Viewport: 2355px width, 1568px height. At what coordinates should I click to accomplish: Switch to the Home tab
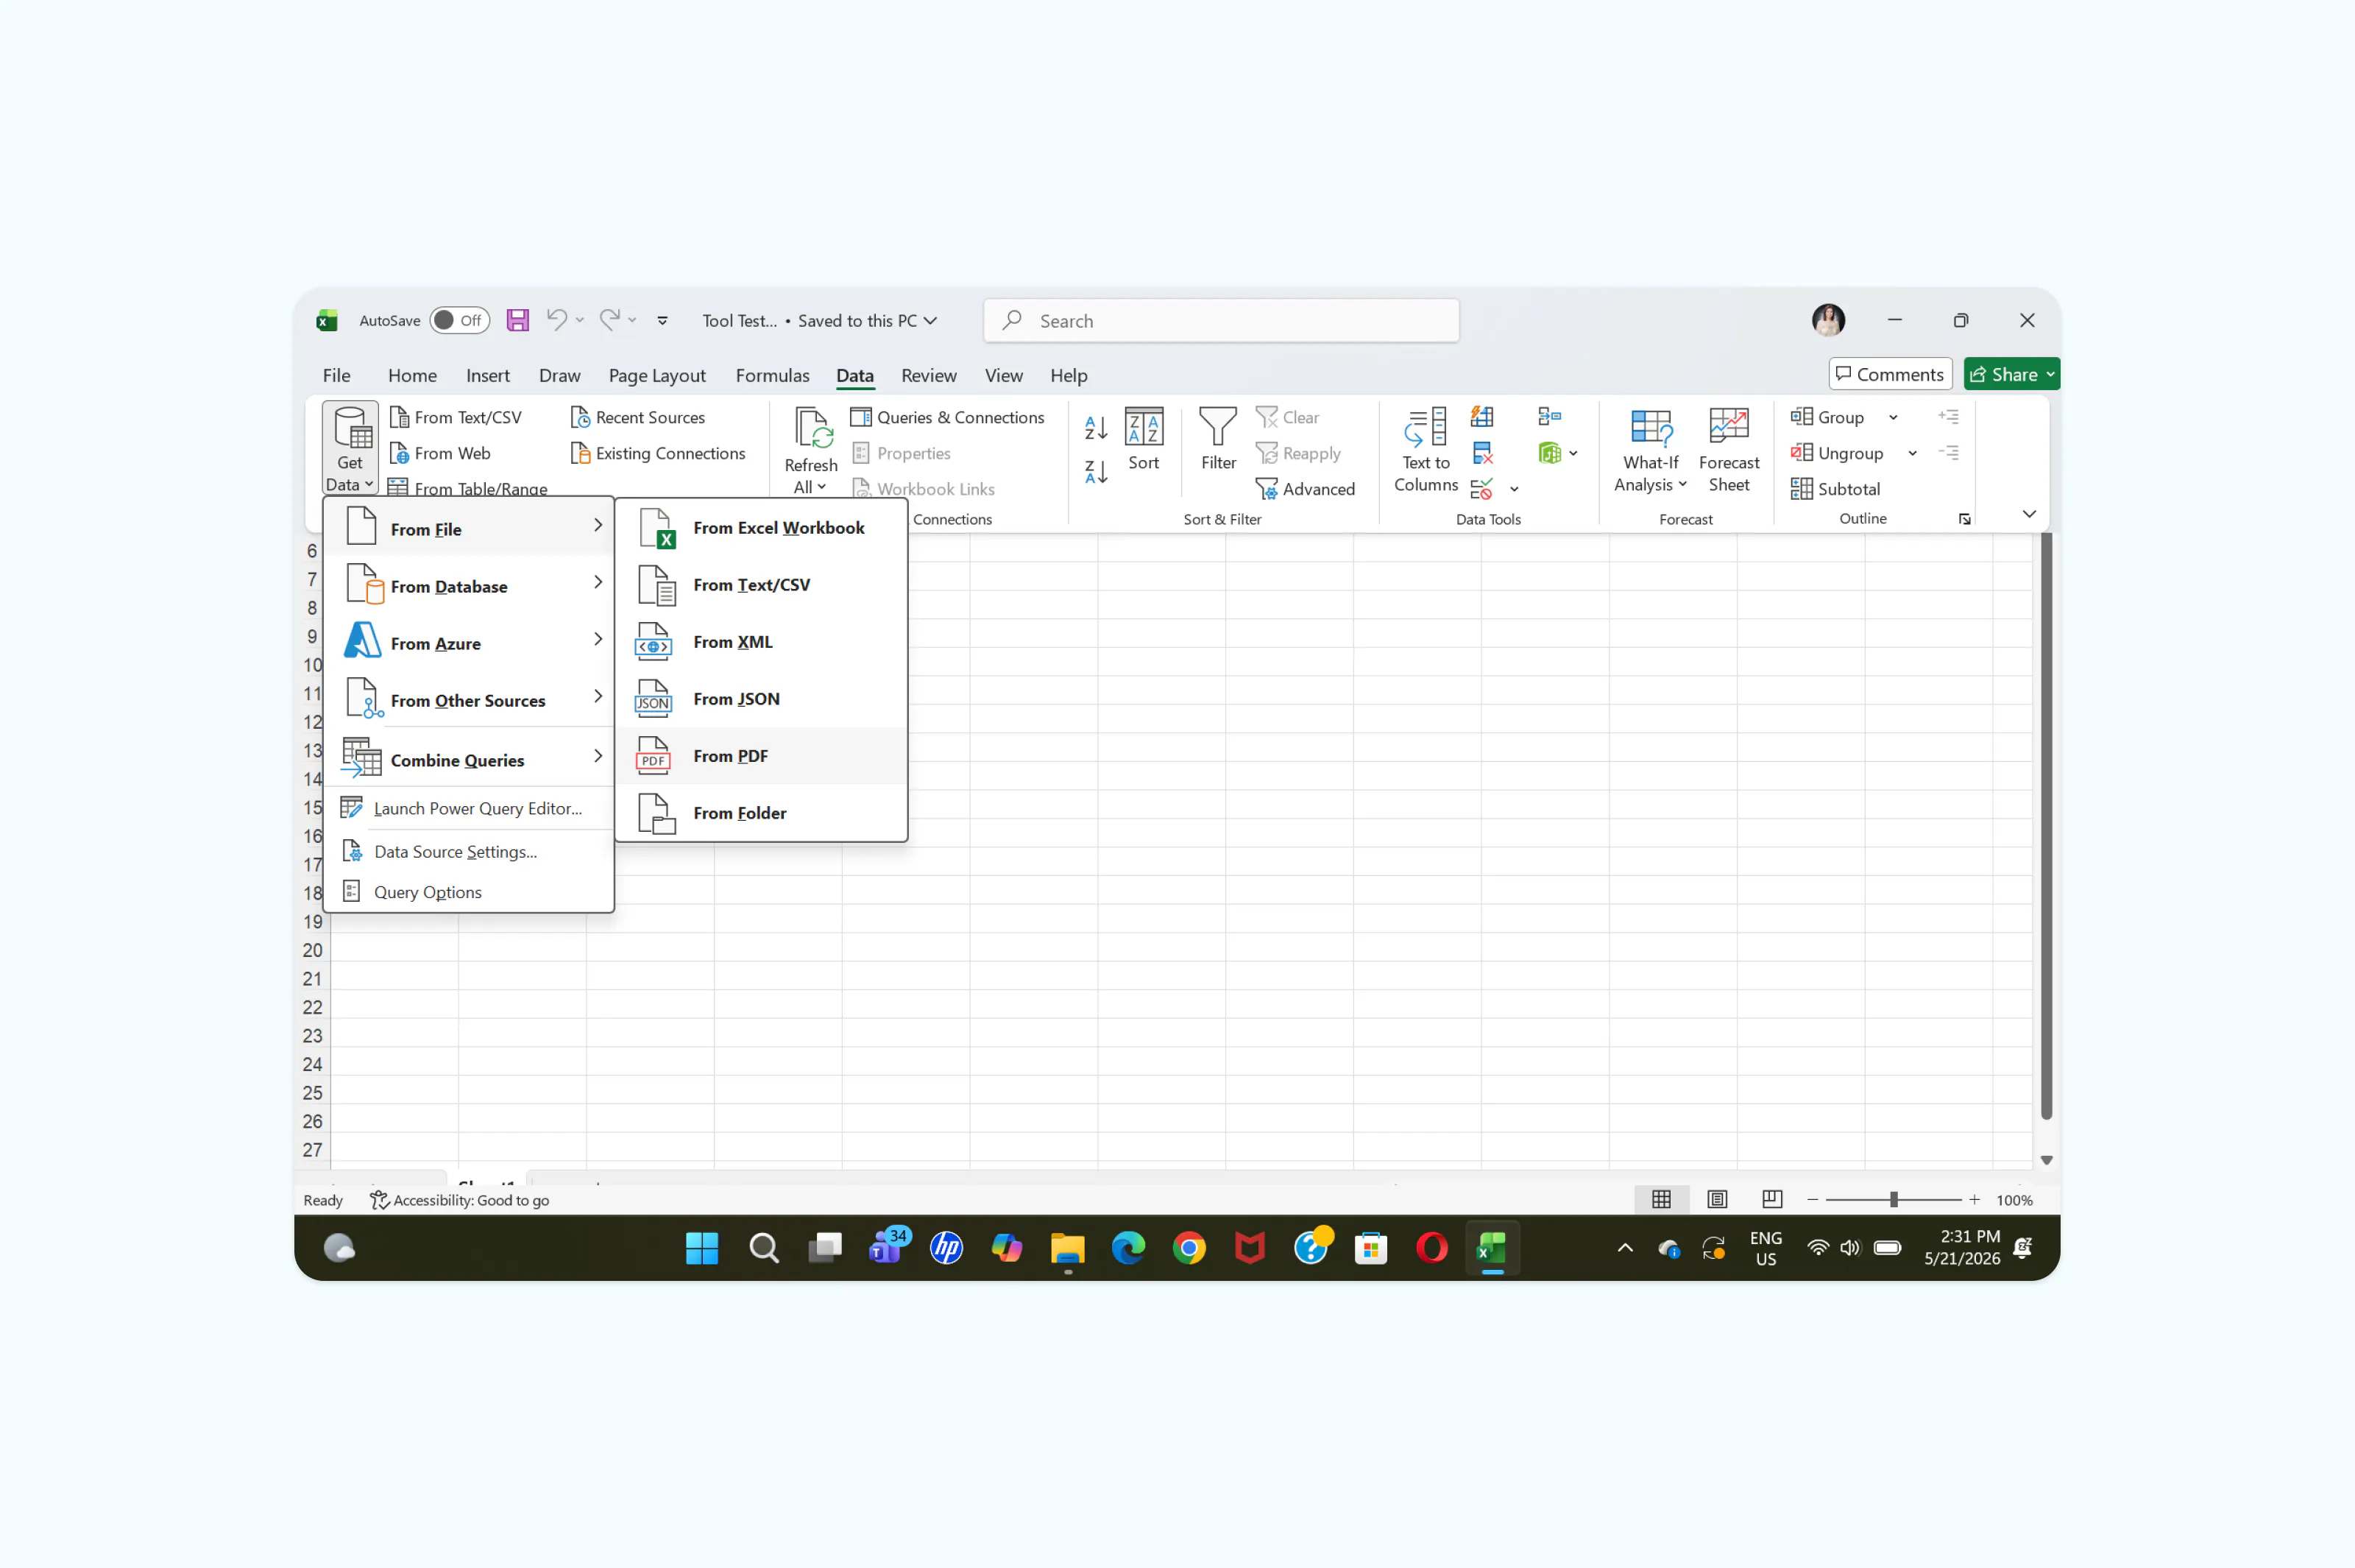click(412, 375)
